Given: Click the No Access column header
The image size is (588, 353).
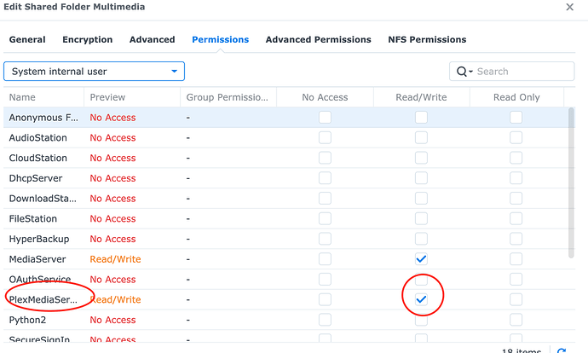Looking at the screenshot, I should (x=326, y=97).
